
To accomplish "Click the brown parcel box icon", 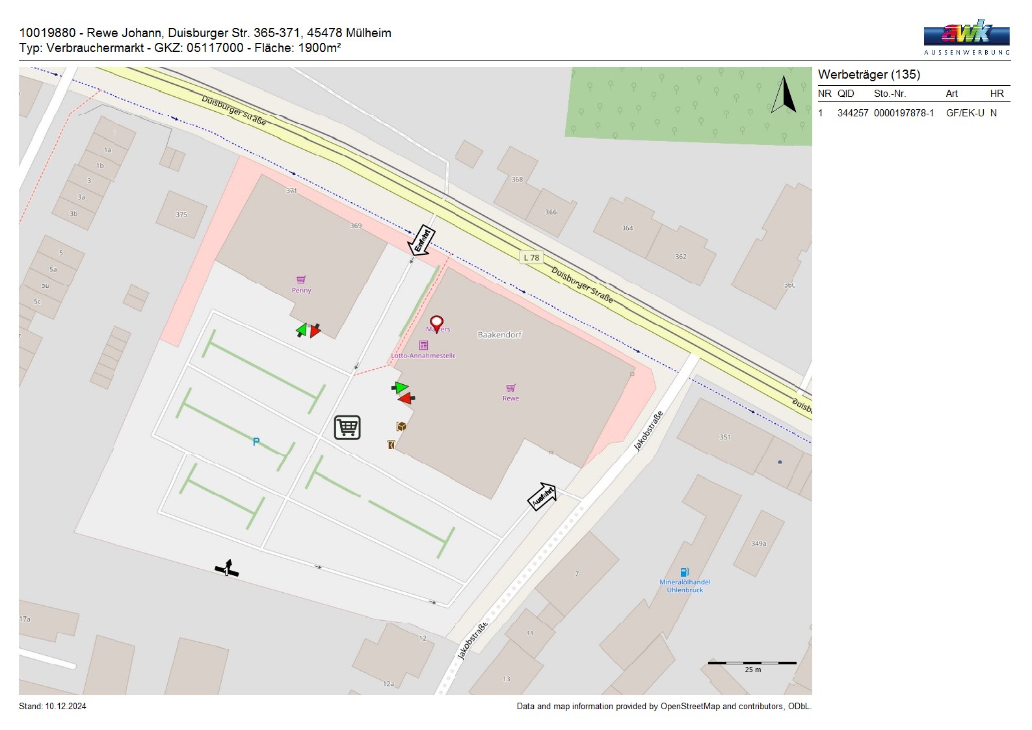I will (401, 426).
